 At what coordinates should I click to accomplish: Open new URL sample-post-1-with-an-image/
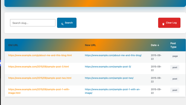(x=113, y=91)
